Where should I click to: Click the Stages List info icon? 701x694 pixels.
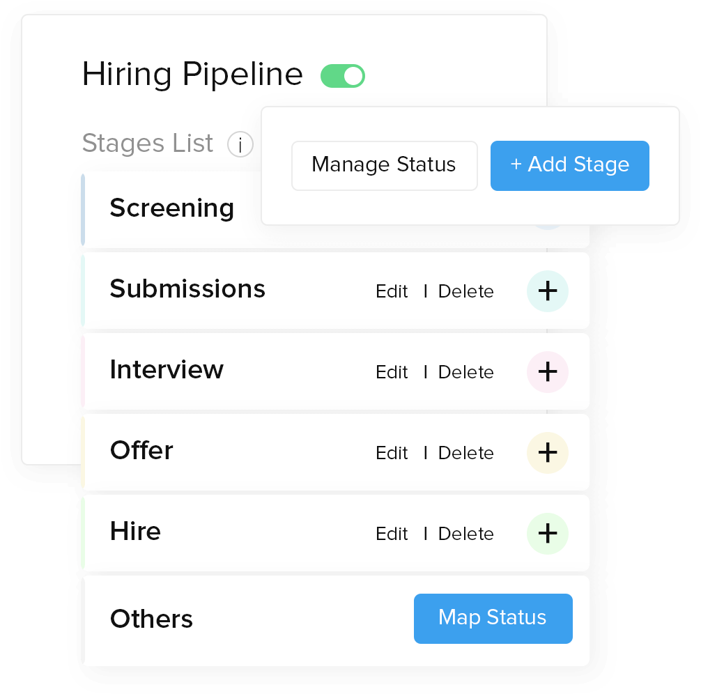(240, 145)
